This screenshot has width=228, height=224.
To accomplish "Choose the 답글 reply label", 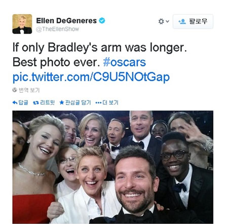I will tap(23, 102).
